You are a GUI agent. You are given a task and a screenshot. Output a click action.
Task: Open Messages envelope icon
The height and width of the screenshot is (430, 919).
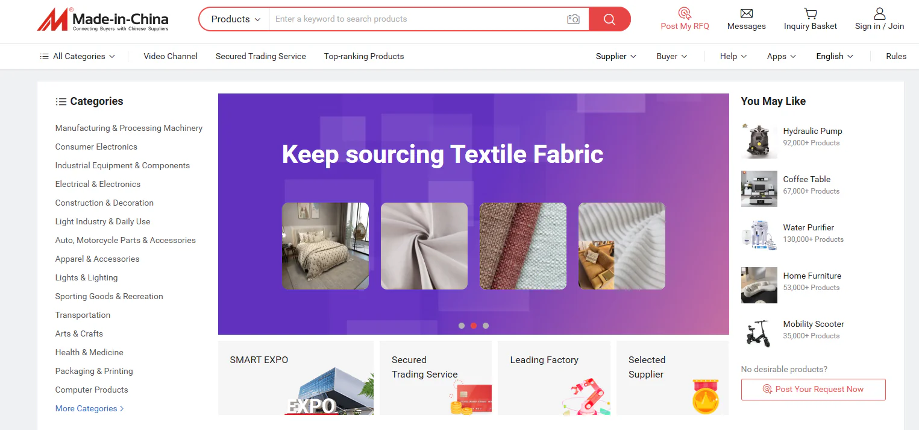[x=747, y=13]
